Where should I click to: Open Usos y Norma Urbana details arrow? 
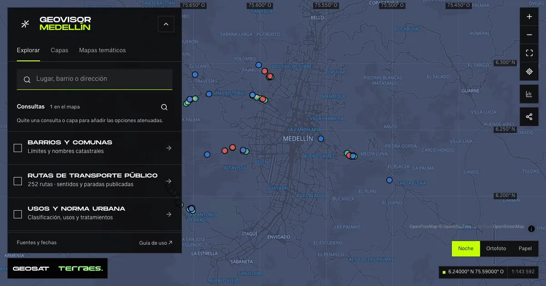click(169, 214)
